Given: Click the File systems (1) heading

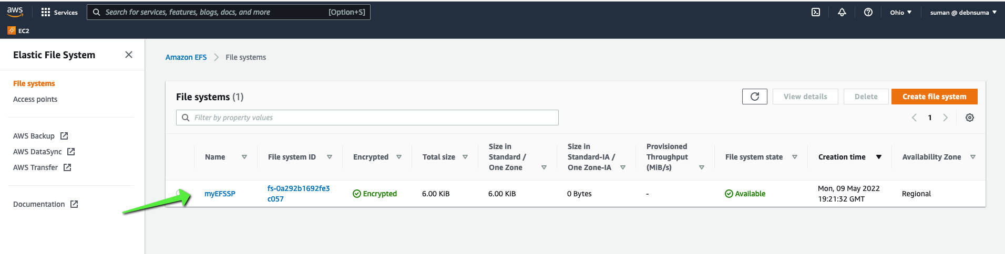Looking at the screenshot, I should pos(210,97).
